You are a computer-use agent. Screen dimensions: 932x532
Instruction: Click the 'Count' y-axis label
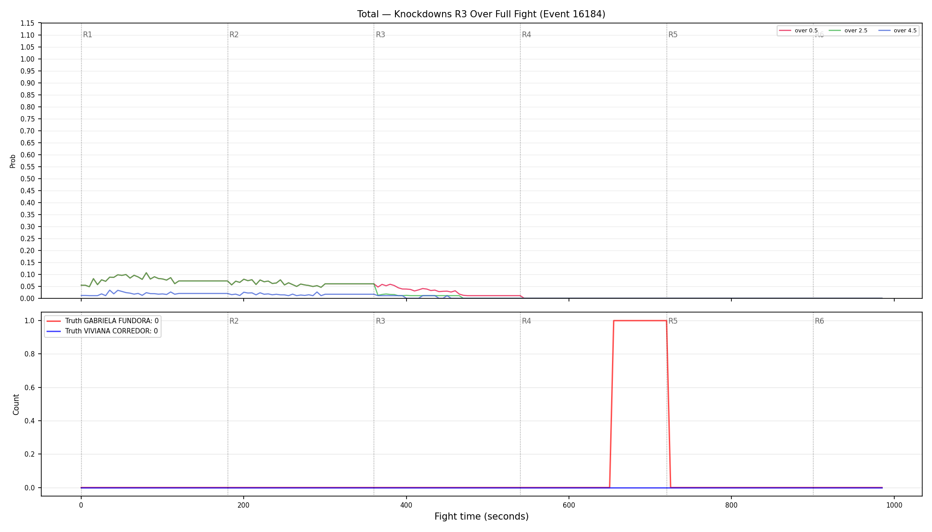(x=16, y=404)
